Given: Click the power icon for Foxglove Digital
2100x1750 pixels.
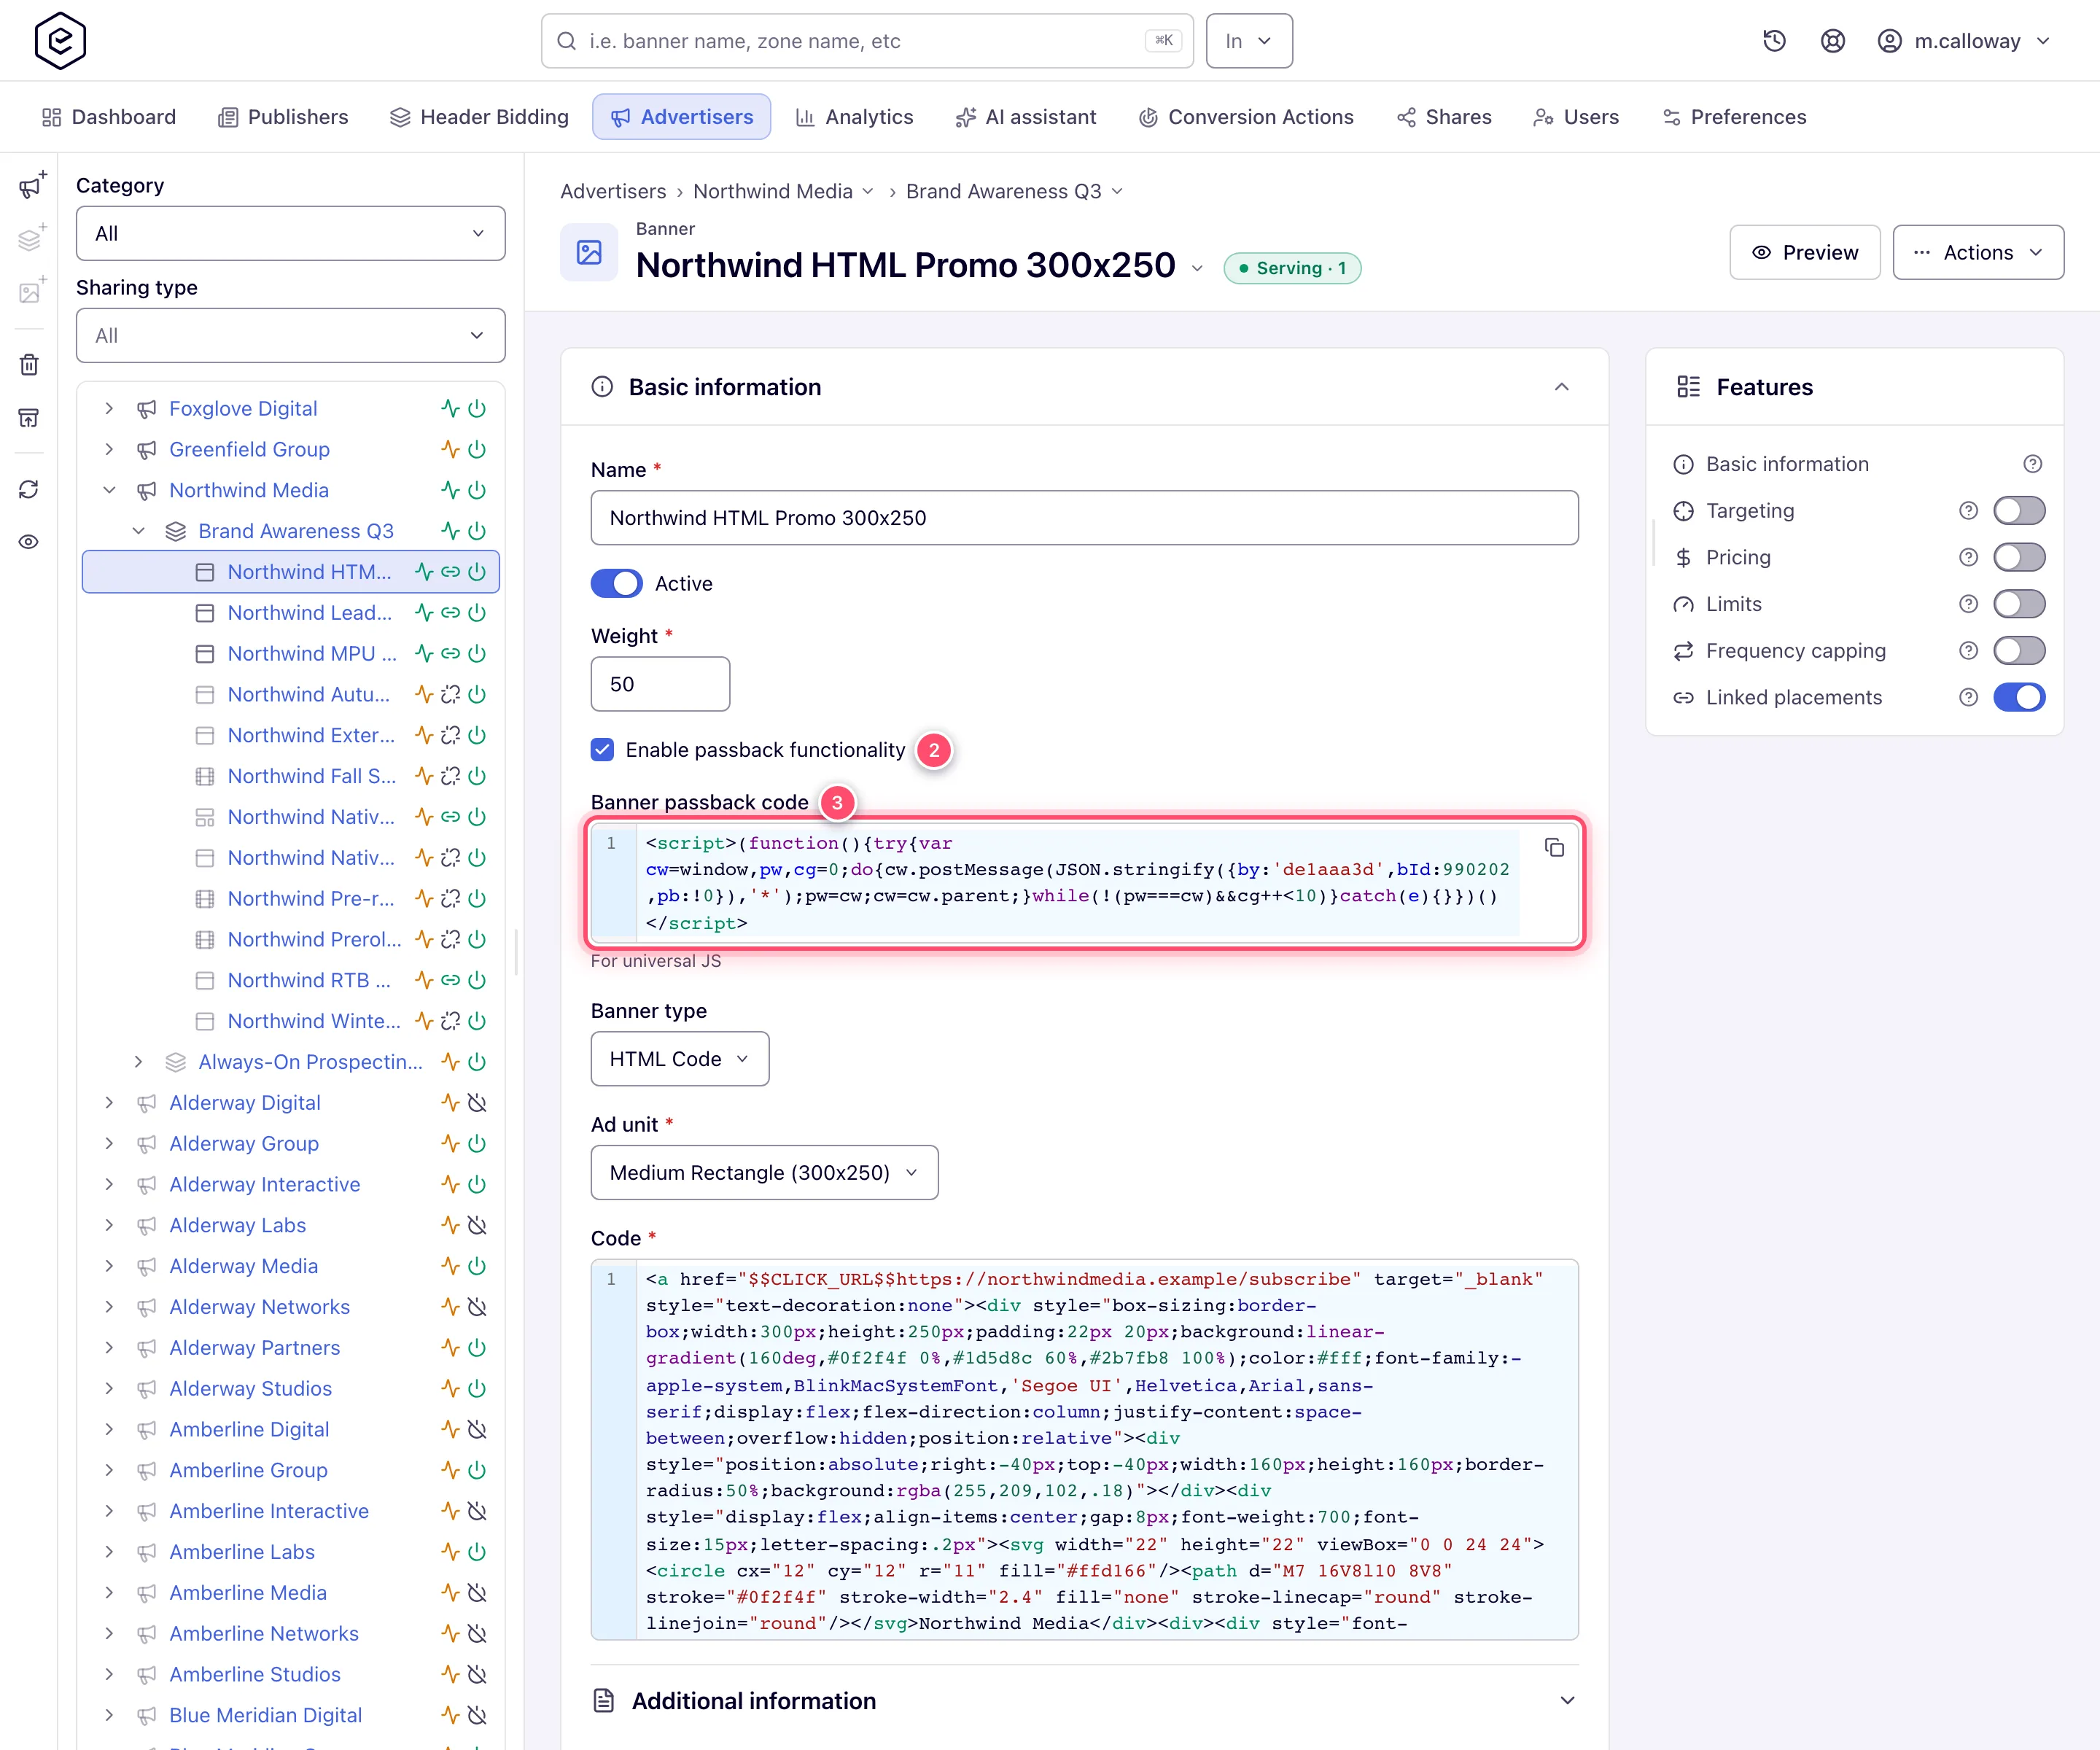Looking at the screenshot, I should coord(477,408).
